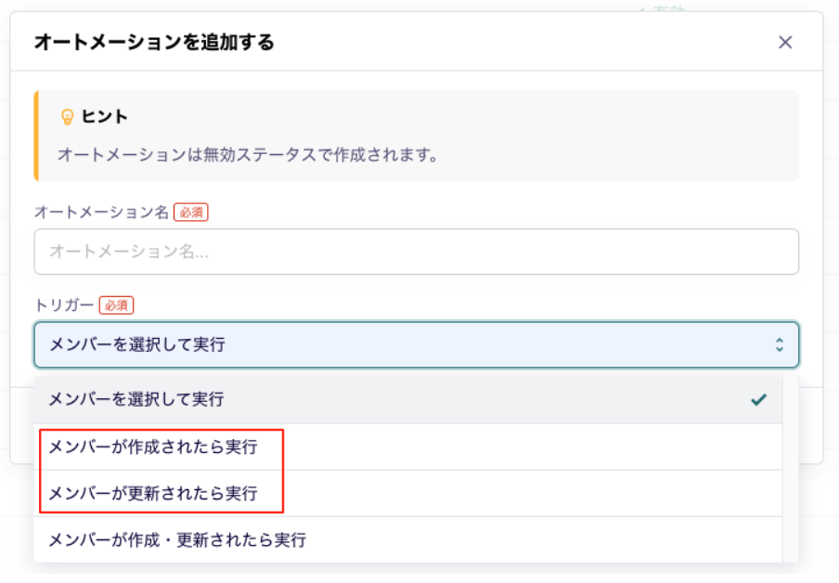Image resolution: width=839 pixels, height=583 pixels.
Task: Focus the オートメーション名 text field
Action: click(x=416, y=252)
